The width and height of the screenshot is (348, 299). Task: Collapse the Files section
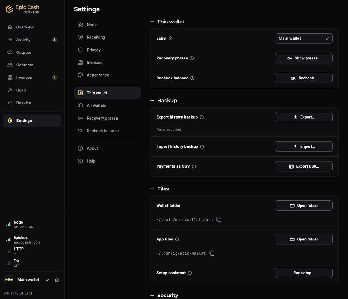152,189
